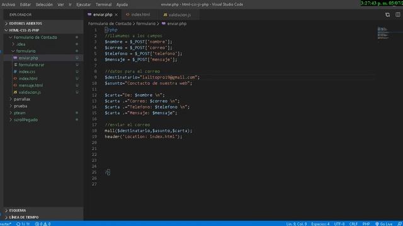The width and height of the screenshot is (403, 226).
Task: Click the clock overlay at top right
Action: click(382, 3)
